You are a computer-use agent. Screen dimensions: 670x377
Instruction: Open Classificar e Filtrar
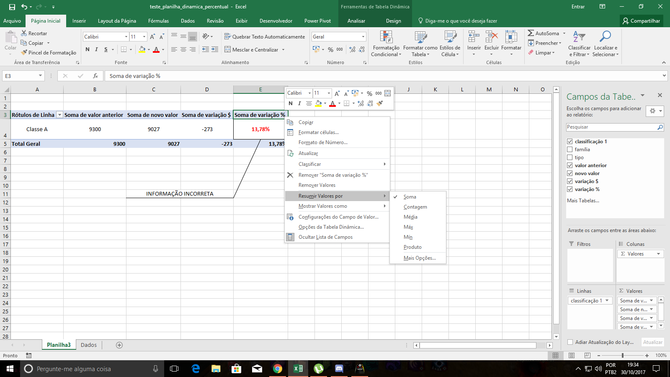click(579, 44)
